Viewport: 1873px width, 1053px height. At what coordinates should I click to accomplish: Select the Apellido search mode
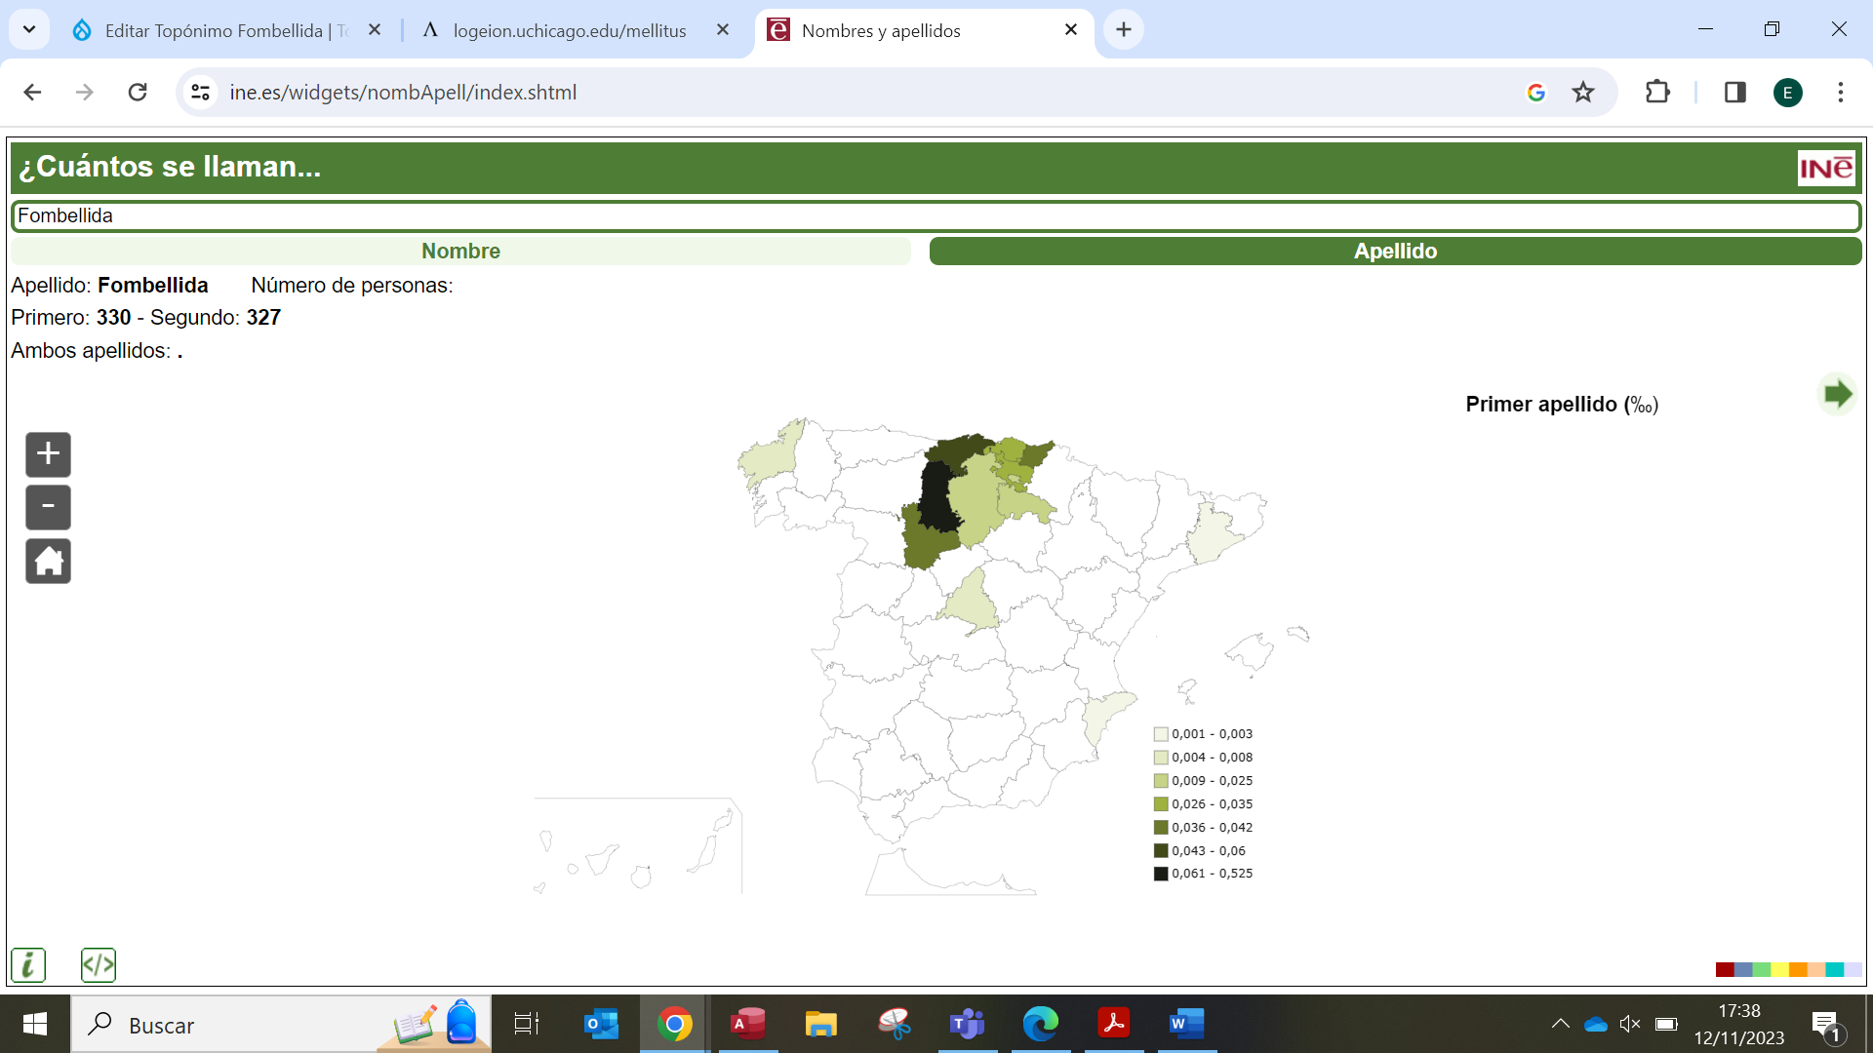point(1395,252)
